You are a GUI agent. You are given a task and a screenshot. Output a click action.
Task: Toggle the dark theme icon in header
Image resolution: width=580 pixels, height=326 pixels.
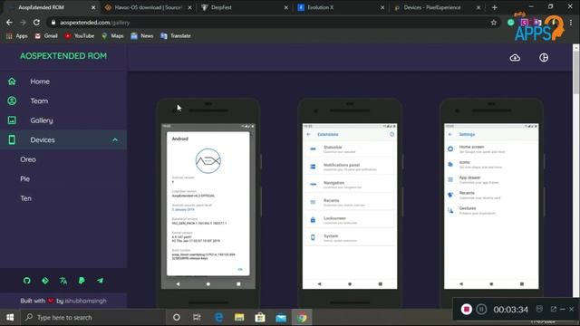(x=544, y=58)
